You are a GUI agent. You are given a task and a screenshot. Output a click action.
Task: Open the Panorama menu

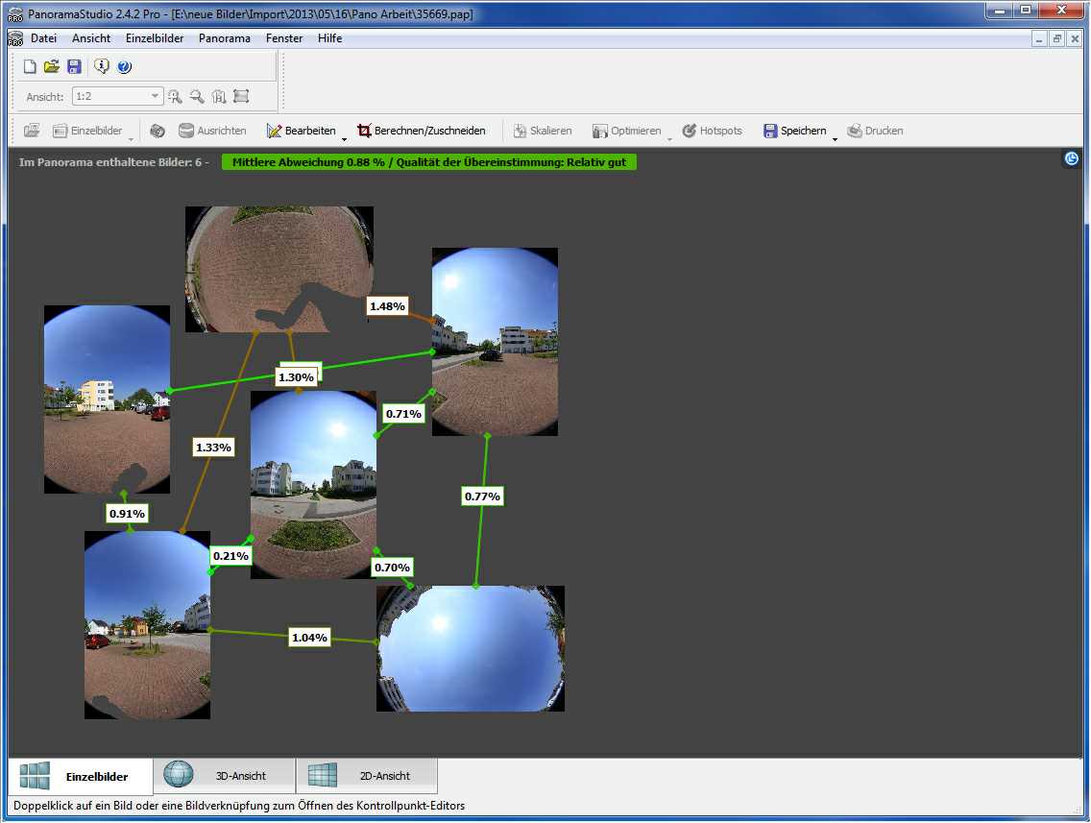[x=225, y=38]
